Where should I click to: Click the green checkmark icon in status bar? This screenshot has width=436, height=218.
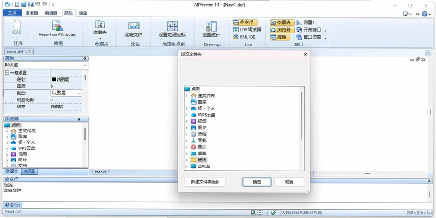(x=274, y=213)
